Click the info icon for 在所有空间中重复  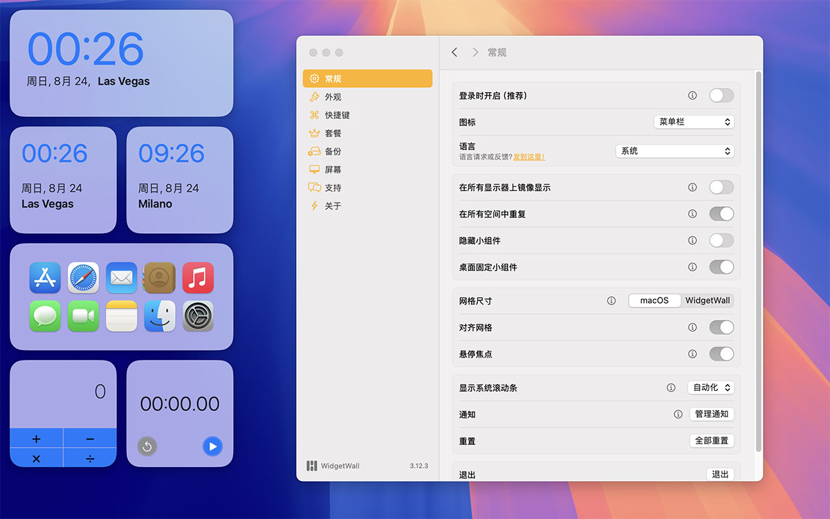tap(692, 214)
